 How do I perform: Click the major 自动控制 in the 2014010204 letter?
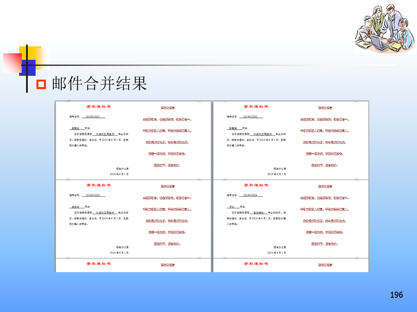[x=258, y=213]
